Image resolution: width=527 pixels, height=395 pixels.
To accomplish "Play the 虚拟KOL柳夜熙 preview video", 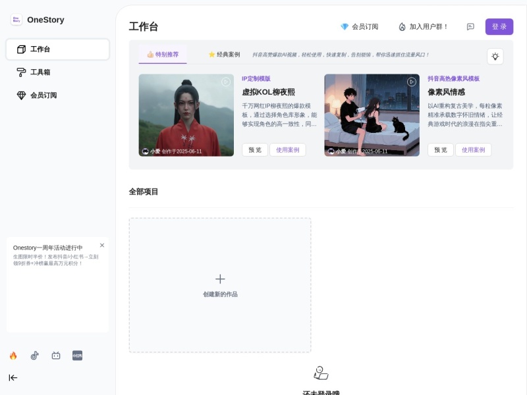I will click(226, 82).
